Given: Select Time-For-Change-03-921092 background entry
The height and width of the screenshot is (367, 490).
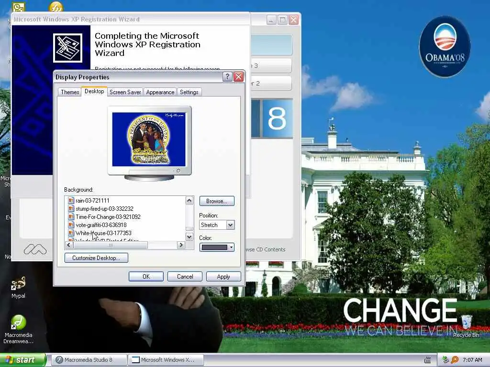Looking at the screenshot, I should 108,216.
